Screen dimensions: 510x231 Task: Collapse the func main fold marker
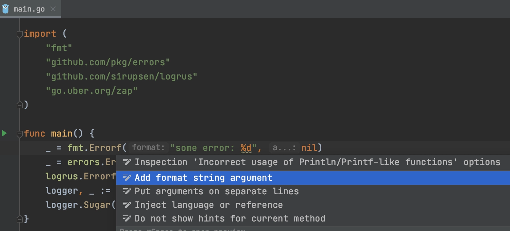click(20, 134)
